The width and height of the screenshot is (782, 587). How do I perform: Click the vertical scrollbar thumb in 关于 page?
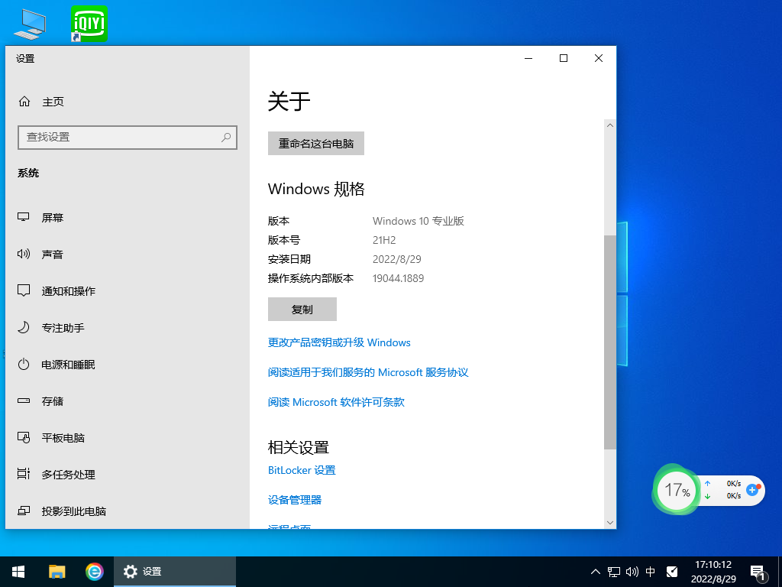tap(610, 342)
